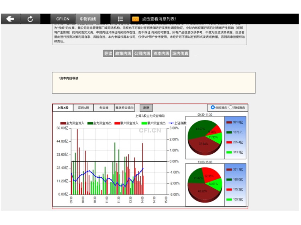Image resolution: width=301 pixels, height=225 pixels.
Task: Click the 56.00亿 axis label
Action: pyautogui.click(x=62, y=128)
